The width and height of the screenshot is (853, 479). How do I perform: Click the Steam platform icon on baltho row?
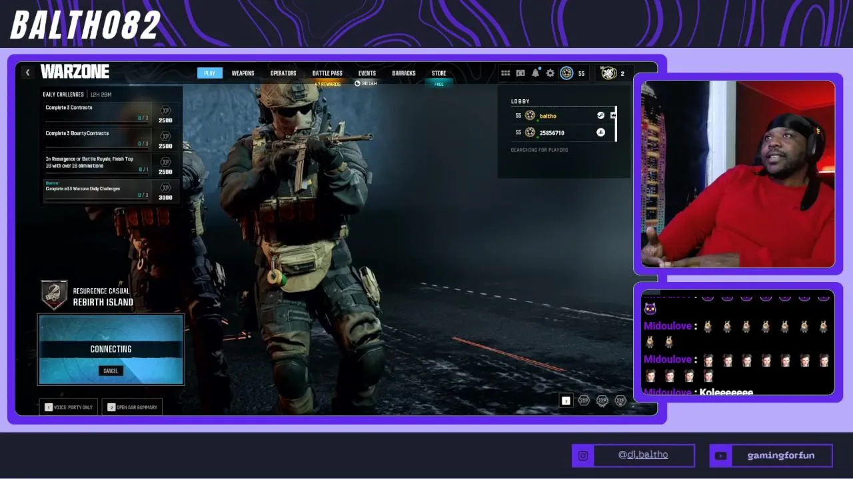[600, 116]
